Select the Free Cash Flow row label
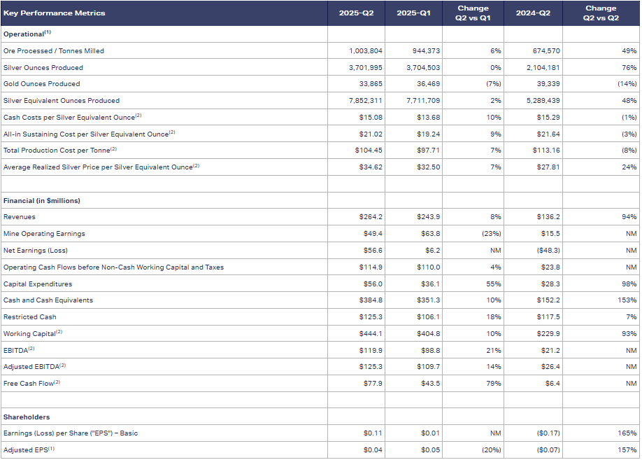The width and height of the screenshot is (642, 460). pyautogui.click(x=31, y=383)
